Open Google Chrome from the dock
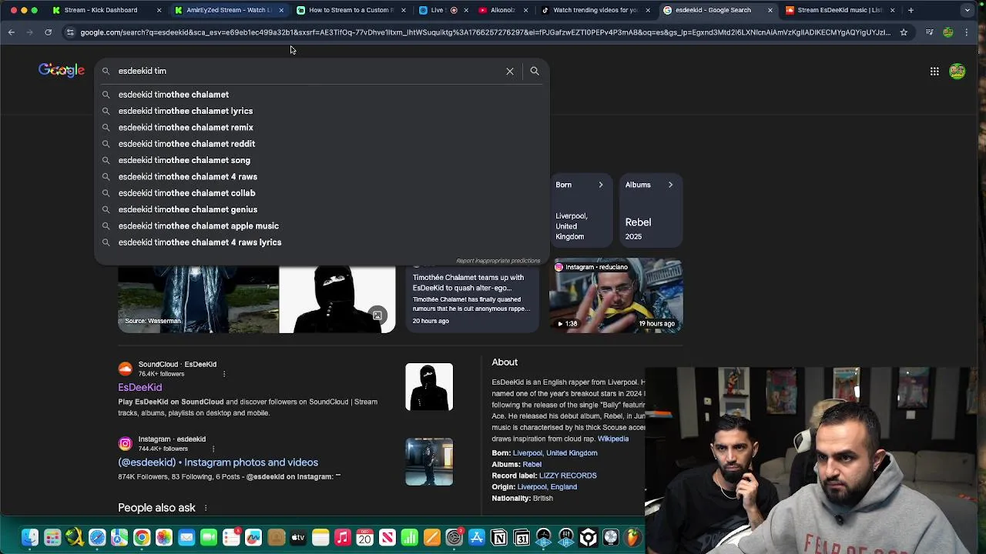This screenshot has width=986, height=554. 142,537
